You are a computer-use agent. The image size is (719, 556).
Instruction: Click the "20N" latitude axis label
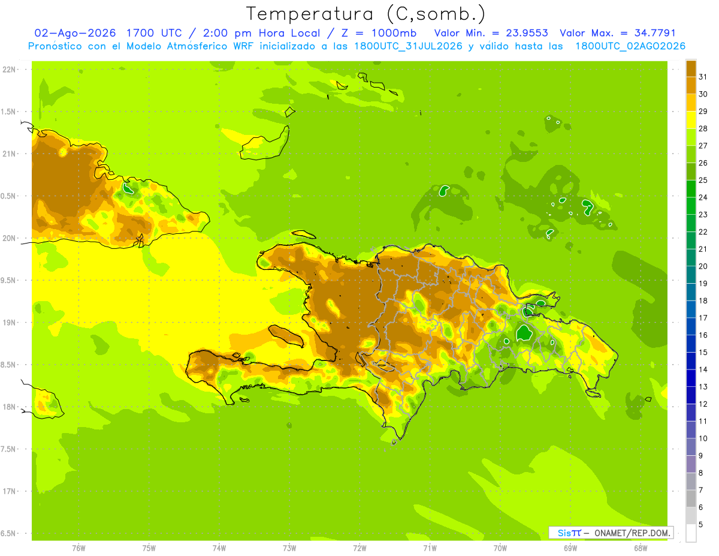point(9,238)
